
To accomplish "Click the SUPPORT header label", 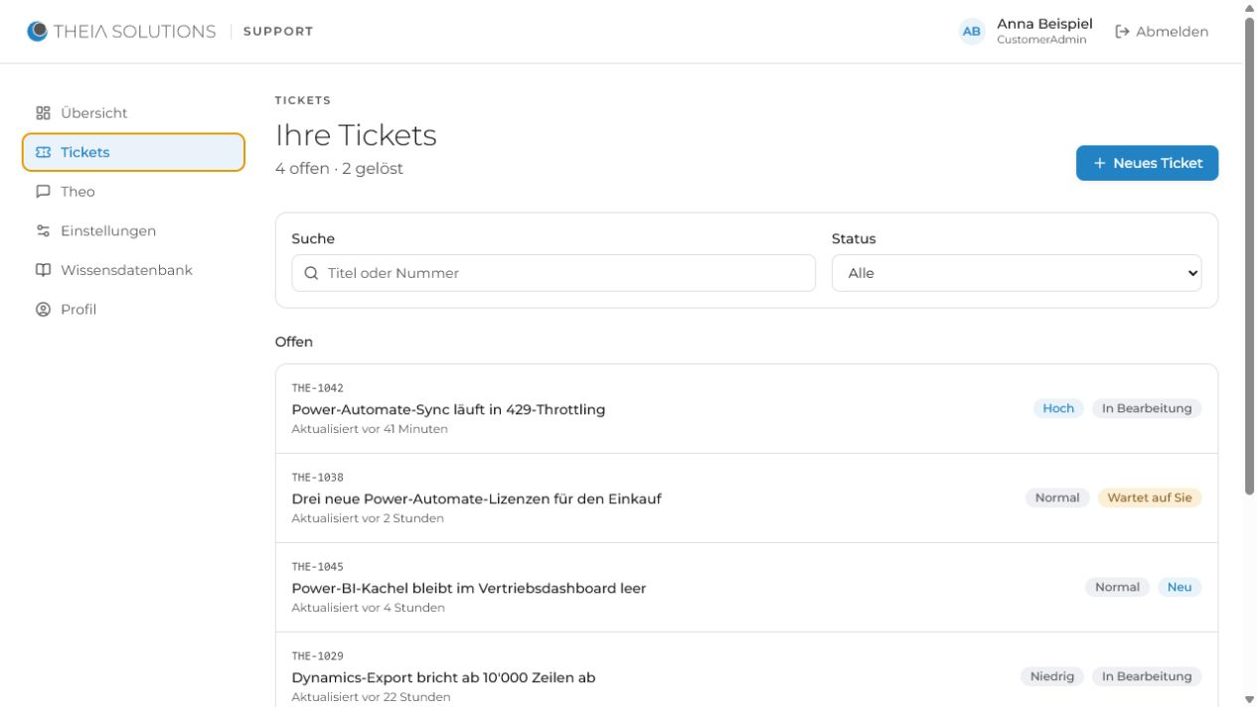I will [x=278, y=32].
